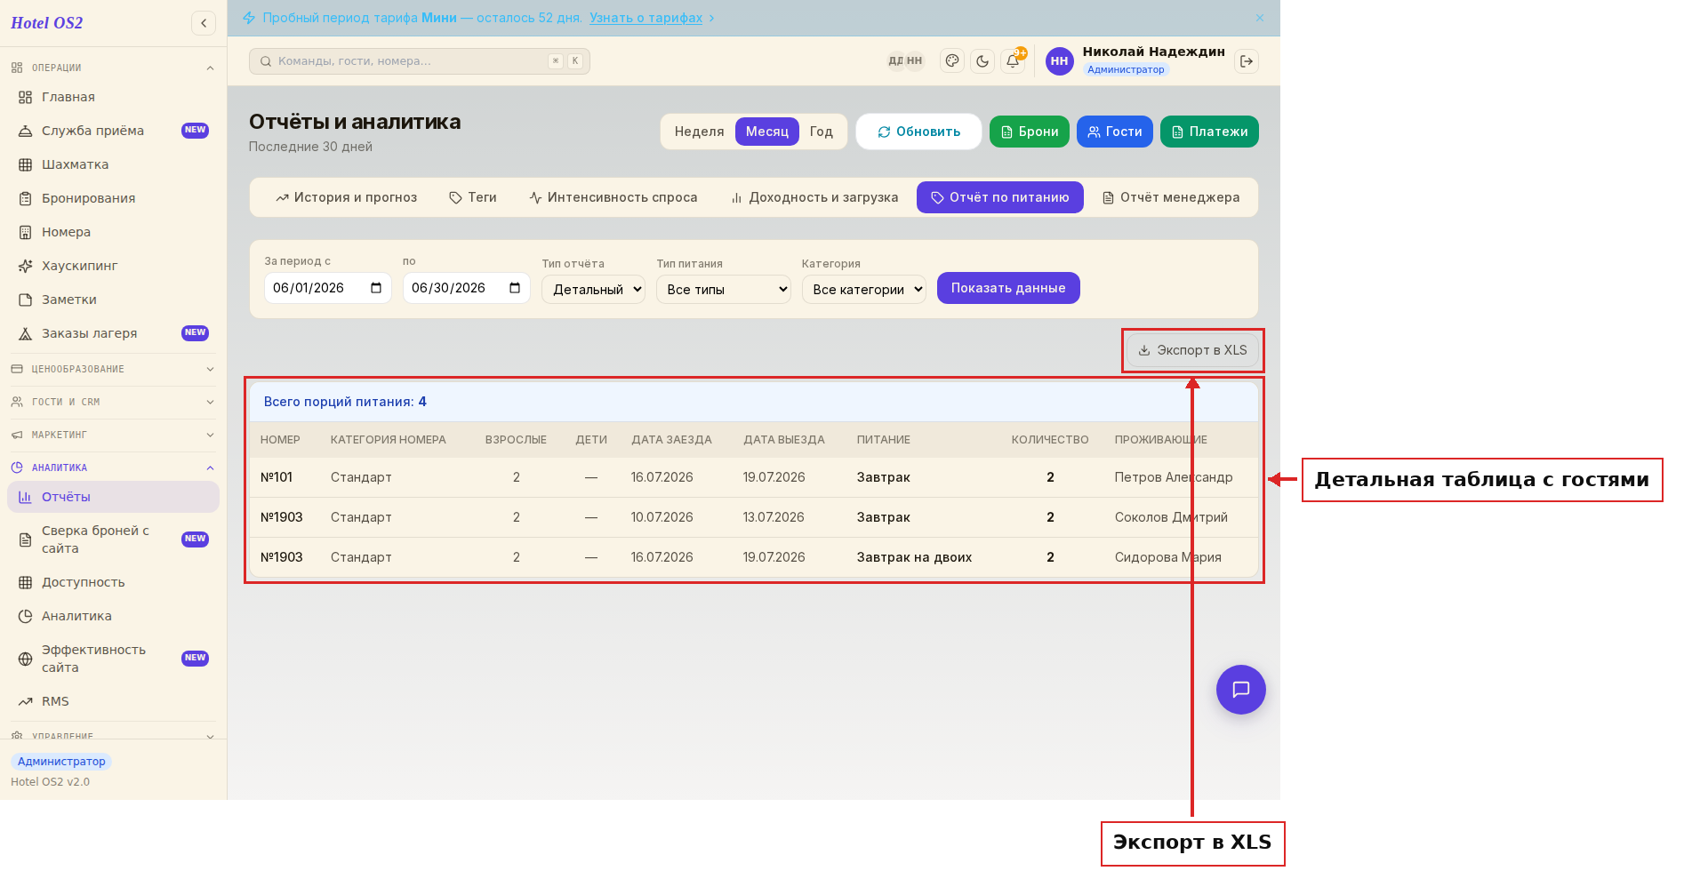Click Показать данные button

(x=1008, y=288)
